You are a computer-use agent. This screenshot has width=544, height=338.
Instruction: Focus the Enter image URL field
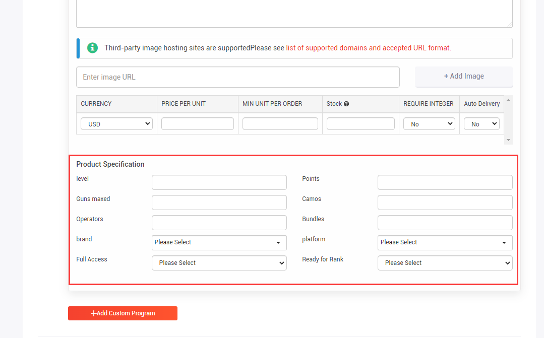click(237, 77)
